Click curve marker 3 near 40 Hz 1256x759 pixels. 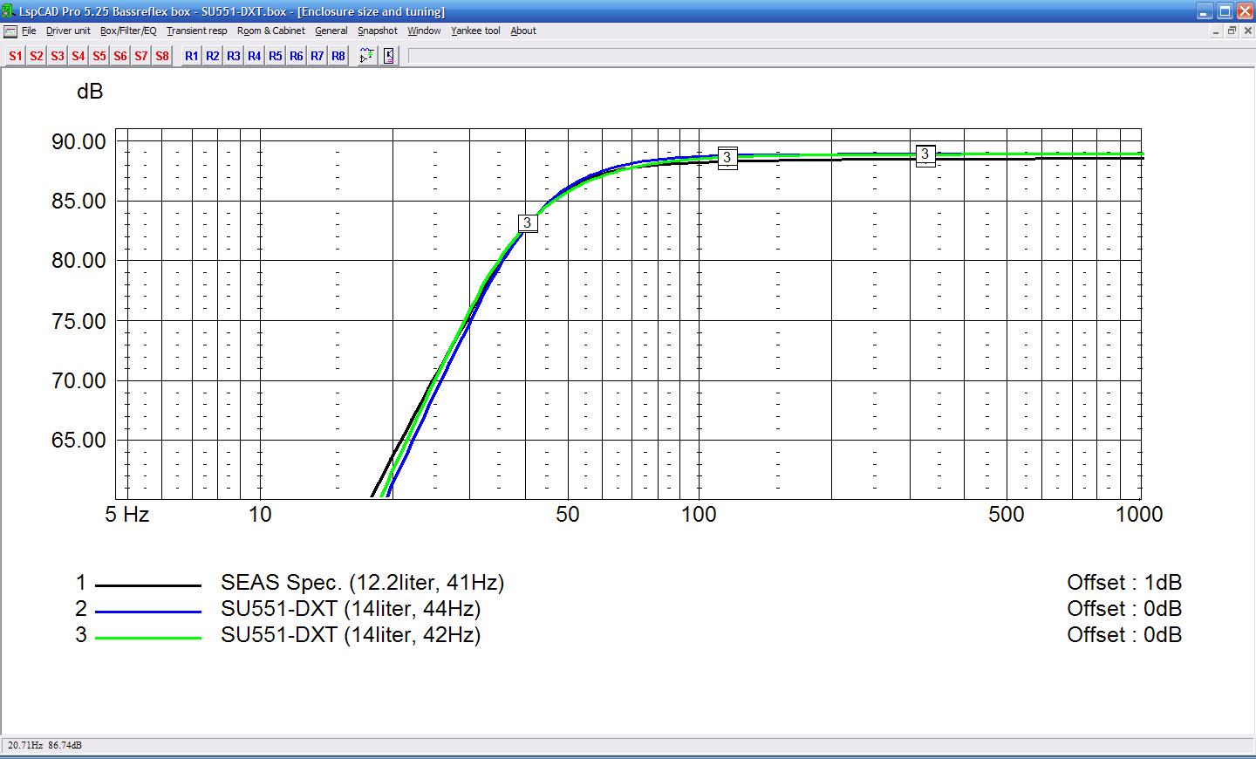(527, 222)
